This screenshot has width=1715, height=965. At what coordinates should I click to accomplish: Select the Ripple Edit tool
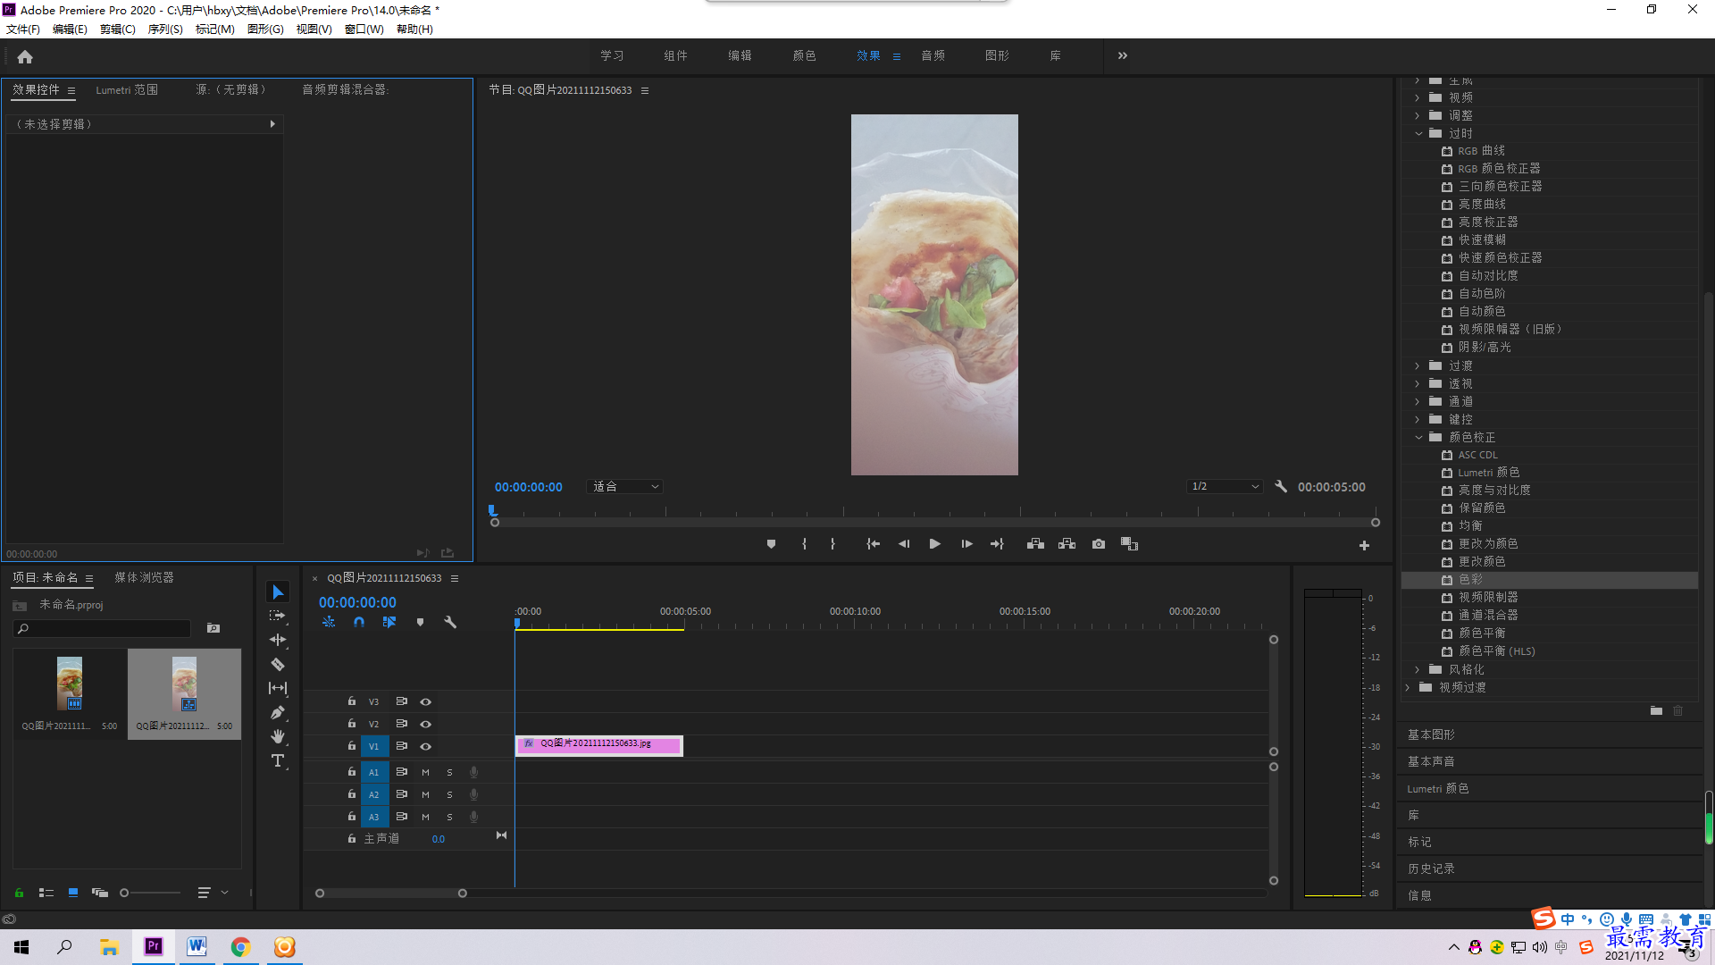278,640
